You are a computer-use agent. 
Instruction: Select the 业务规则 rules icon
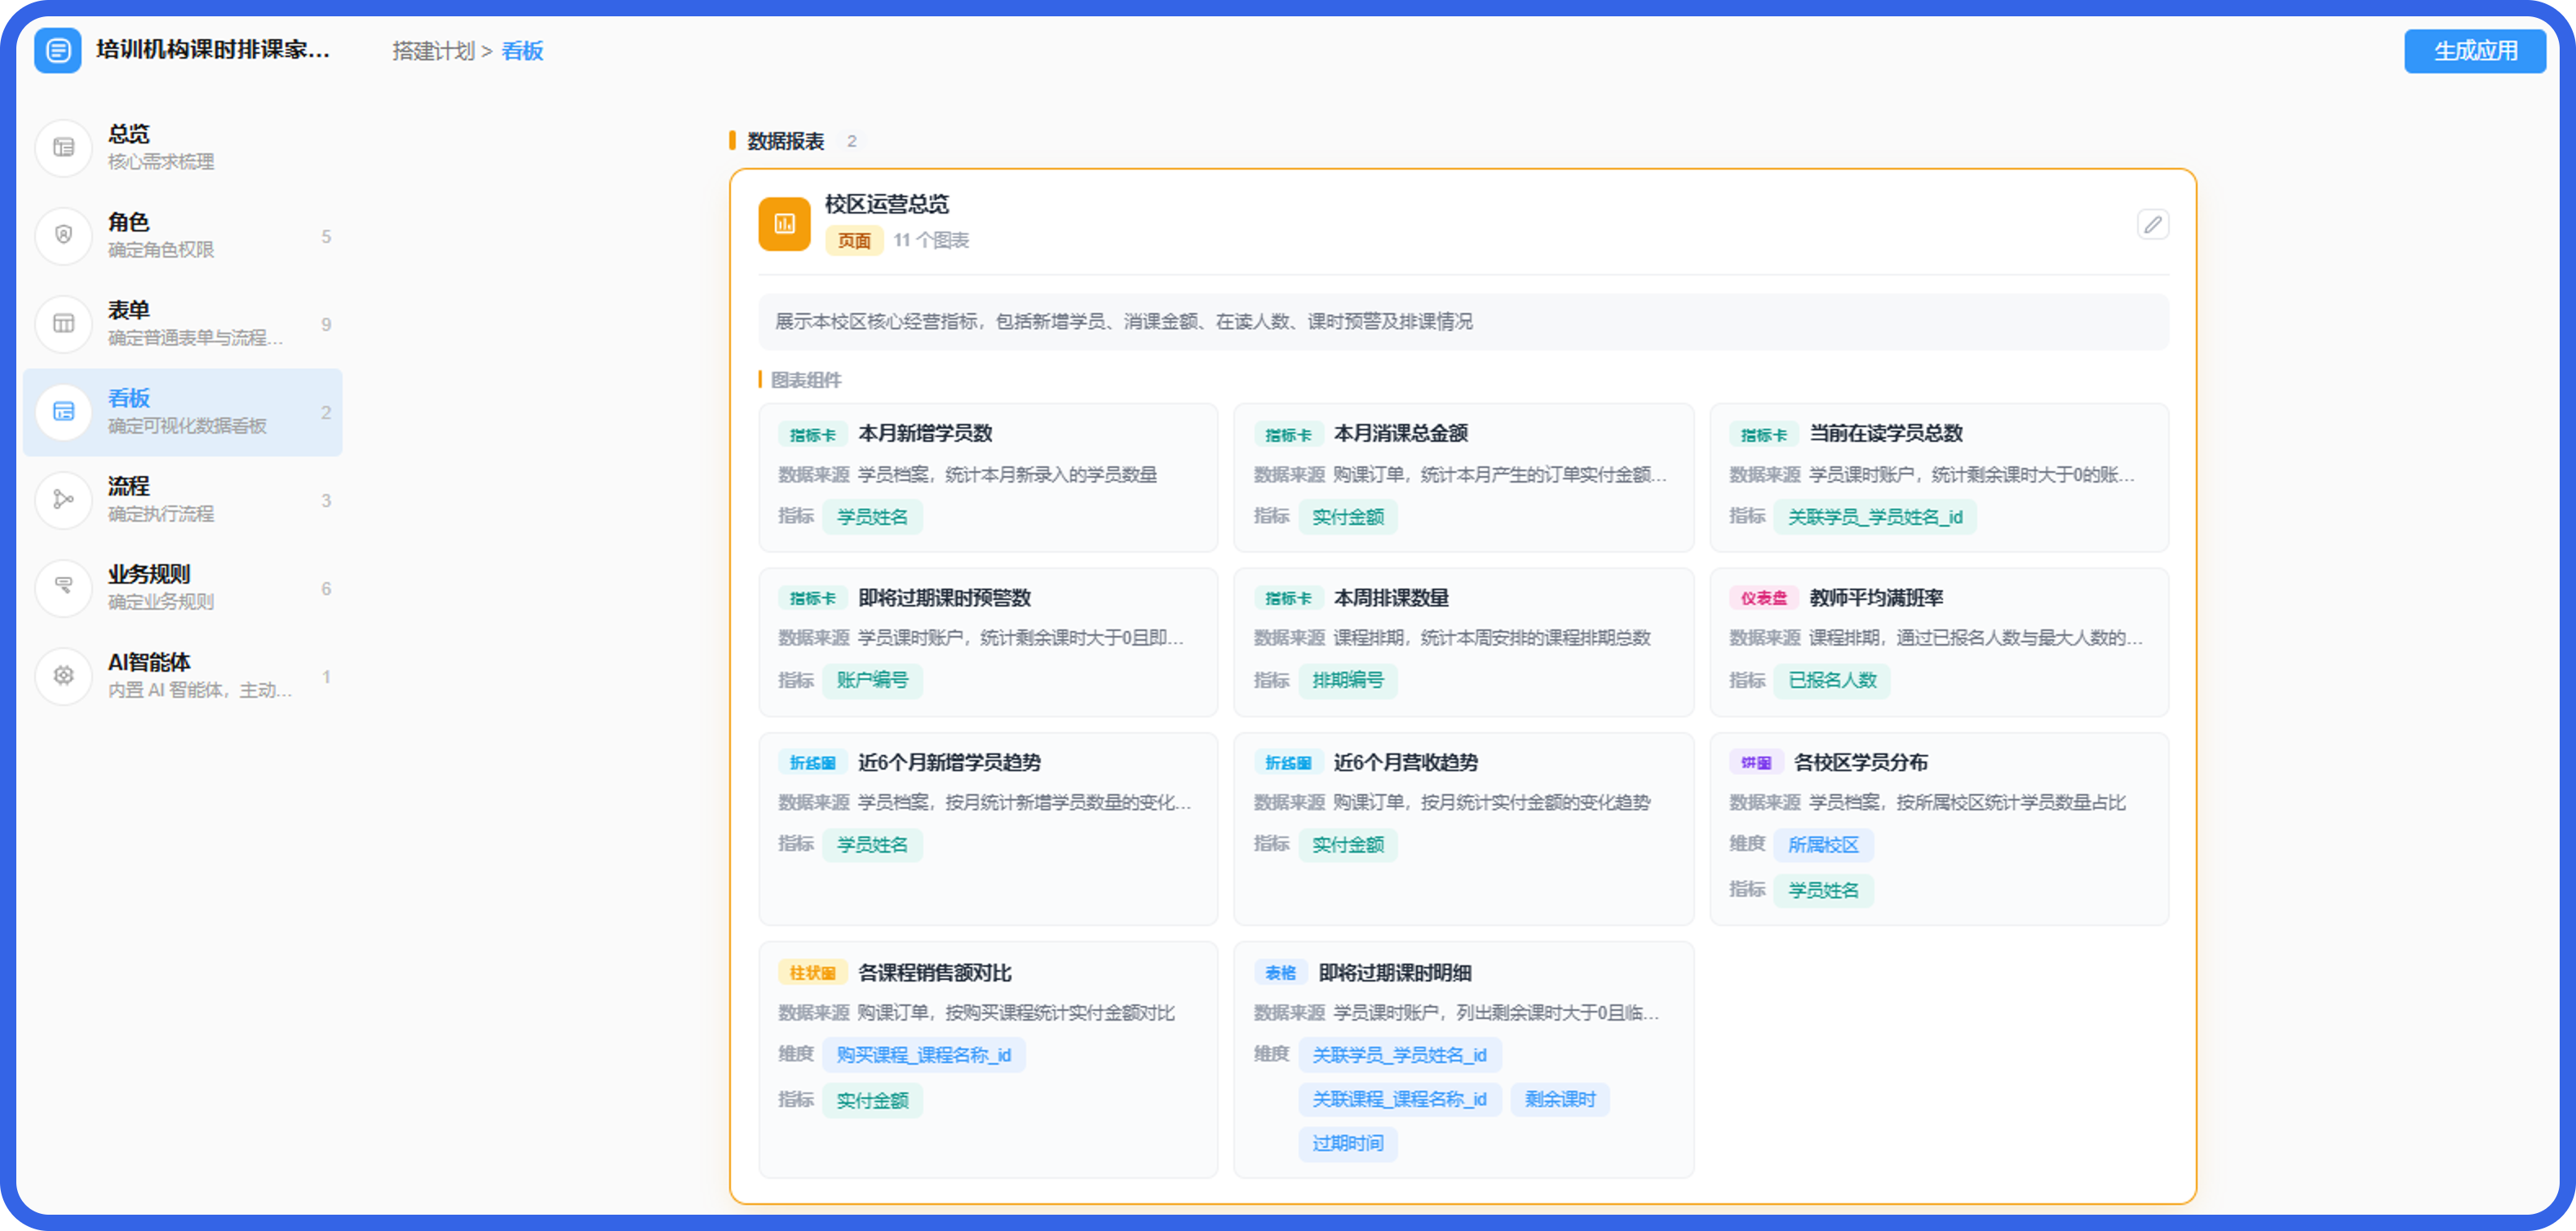coord(64,588)
